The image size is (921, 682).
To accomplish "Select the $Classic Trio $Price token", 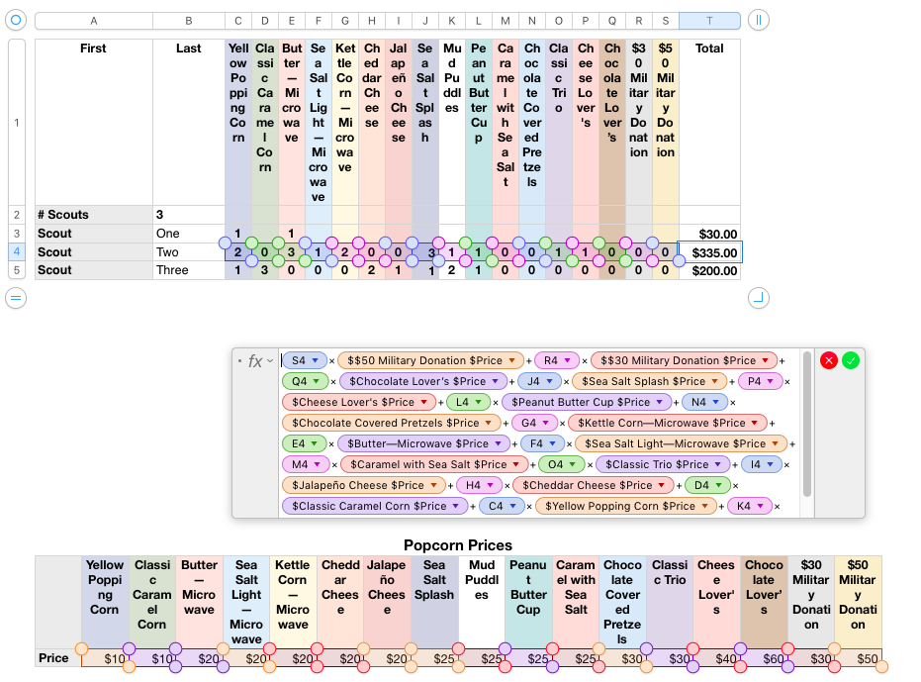I will click(x=663, y=464).
